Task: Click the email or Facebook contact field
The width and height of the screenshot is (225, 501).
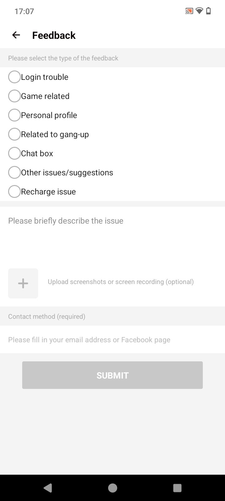Action: pos(112,340)
